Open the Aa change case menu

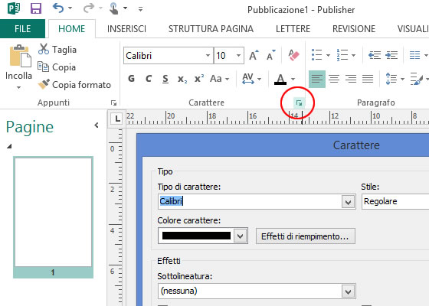pos(219,79)
